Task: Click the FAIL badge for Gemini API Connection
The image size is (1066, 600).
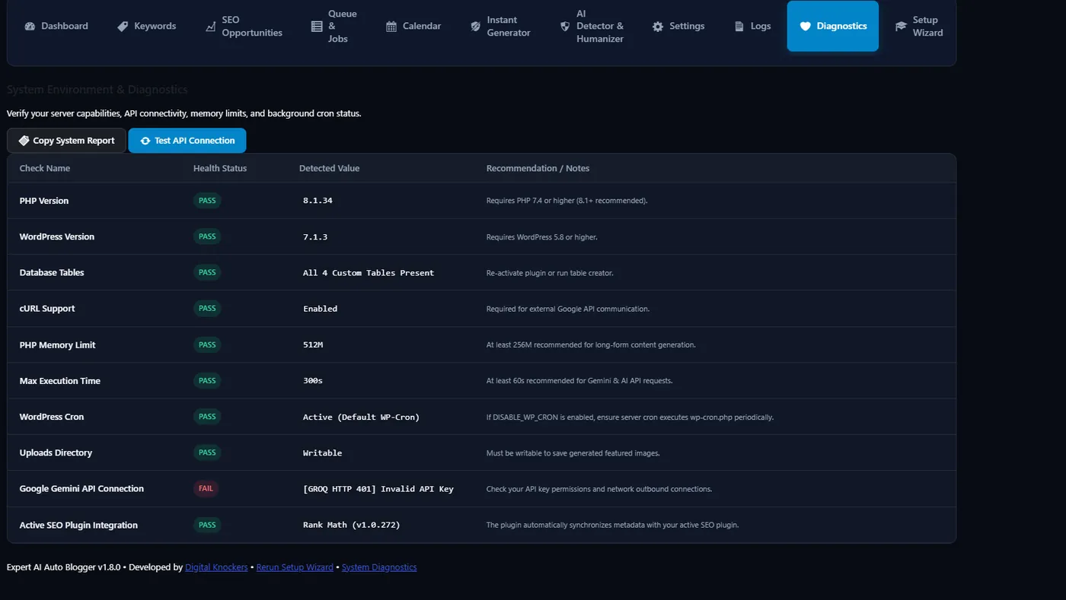Action: click(206, 489)
